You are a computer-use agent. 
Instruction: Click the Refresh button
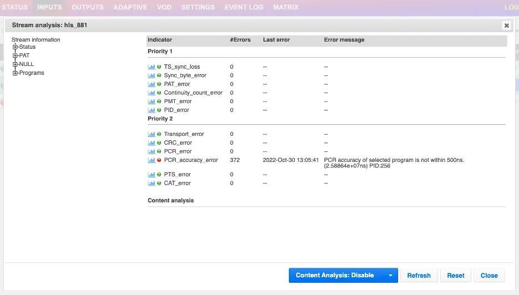click(419, 276)
